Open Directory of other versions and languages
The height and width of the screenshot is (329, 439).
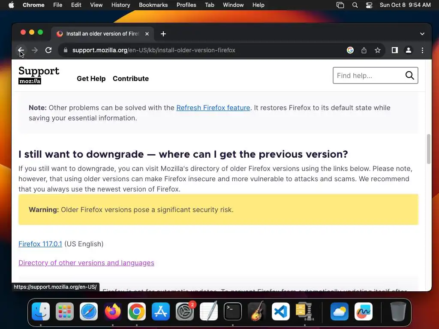click(x=86, y=263)
